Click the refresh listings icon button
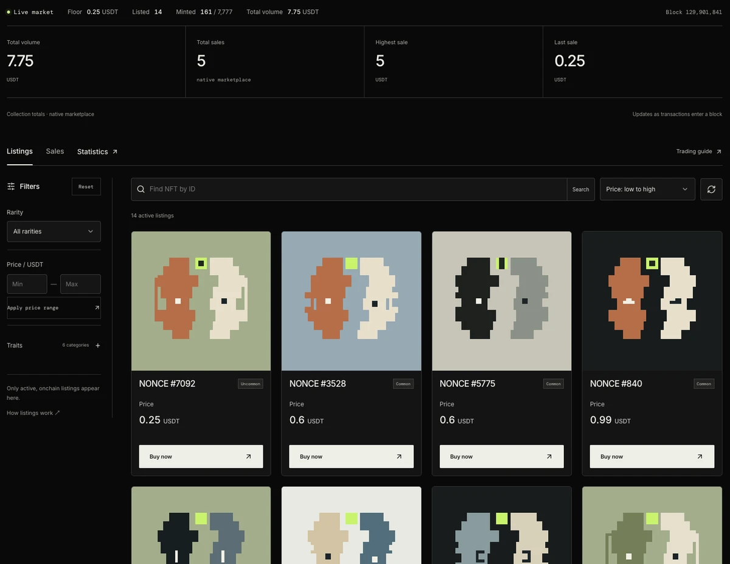The image size is (730, 564). [711, 189]
